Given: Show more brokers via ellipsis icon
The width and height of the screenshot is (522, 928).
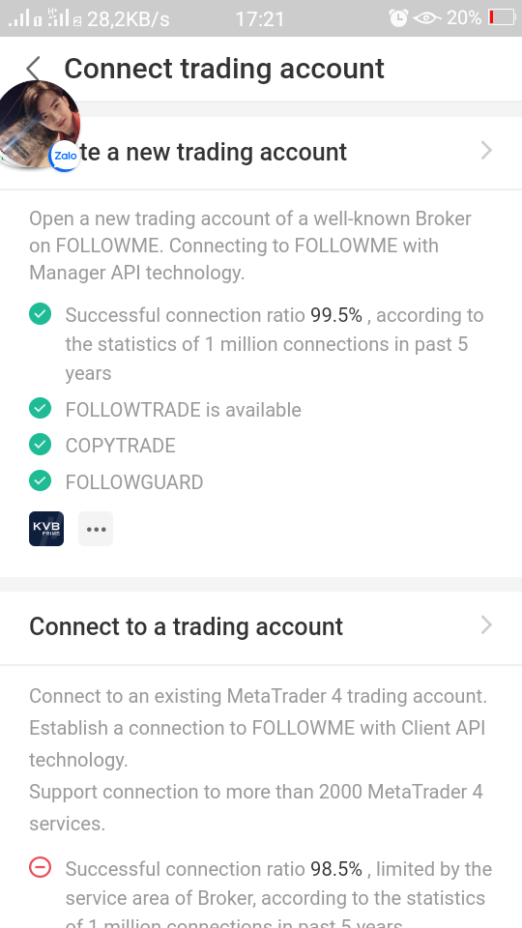Looking at the screenshot, I should [96, 529].
